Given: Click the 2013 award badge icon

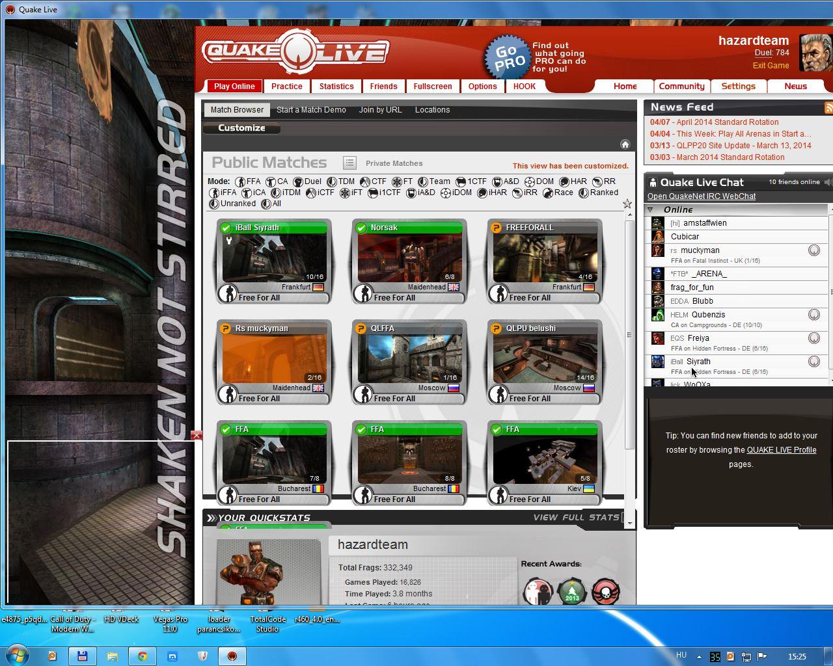Looking at the screenshot, I should pos(571,592).
